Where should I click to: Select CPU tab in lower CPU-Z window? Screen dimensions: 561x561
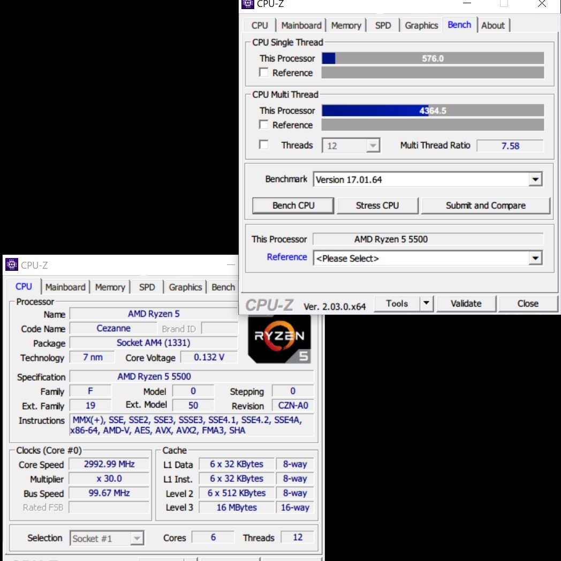coord(24,286)
